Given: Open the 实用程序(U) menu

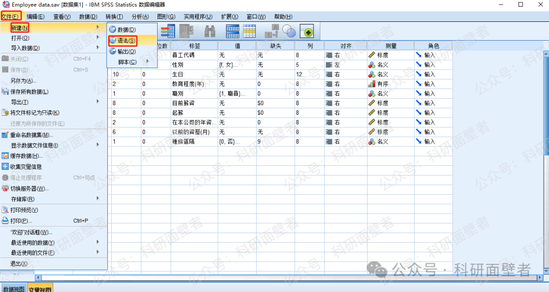Looking at the screenshot, I should [x=198, y=16].
